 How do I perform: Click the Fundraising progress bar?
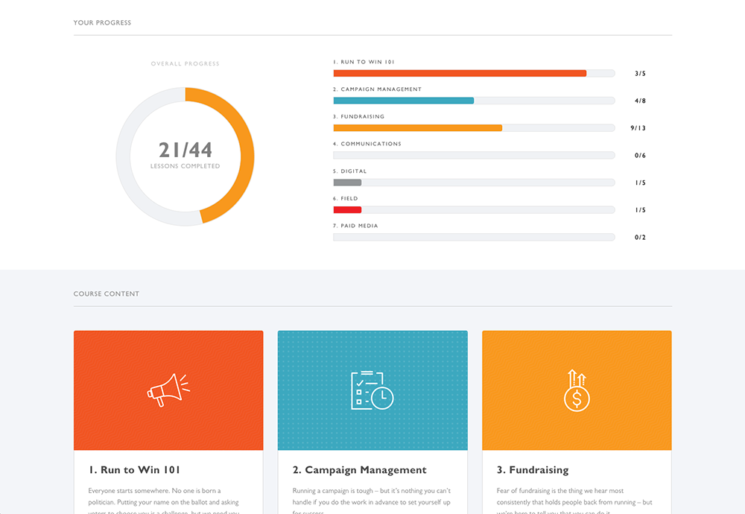tap(474, 128)
